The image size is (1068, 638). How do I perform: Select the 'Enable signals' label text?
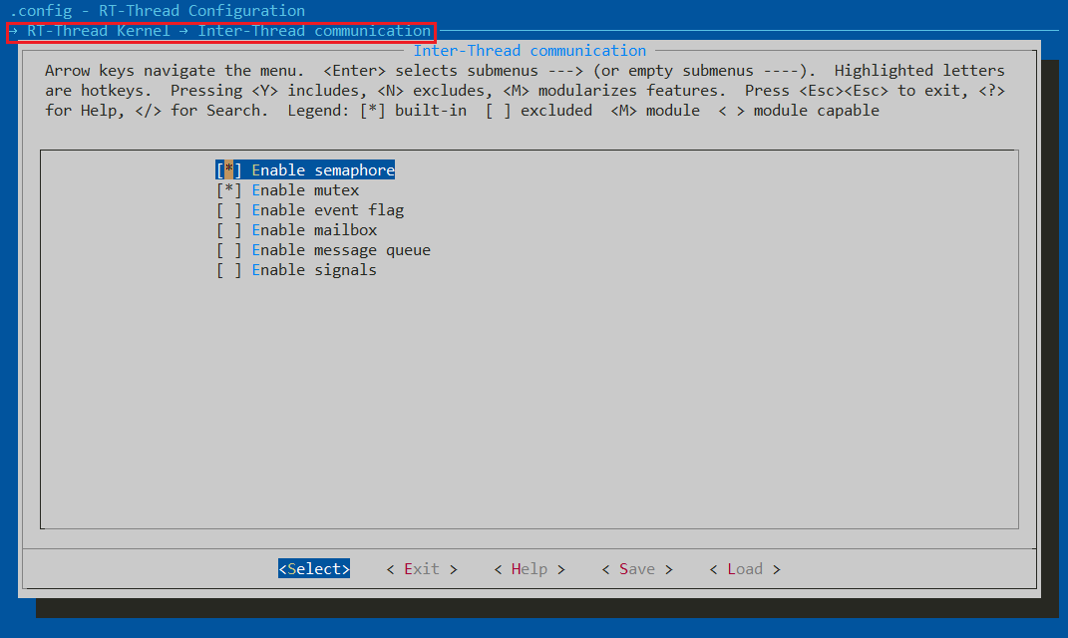[x=314, y=270]
